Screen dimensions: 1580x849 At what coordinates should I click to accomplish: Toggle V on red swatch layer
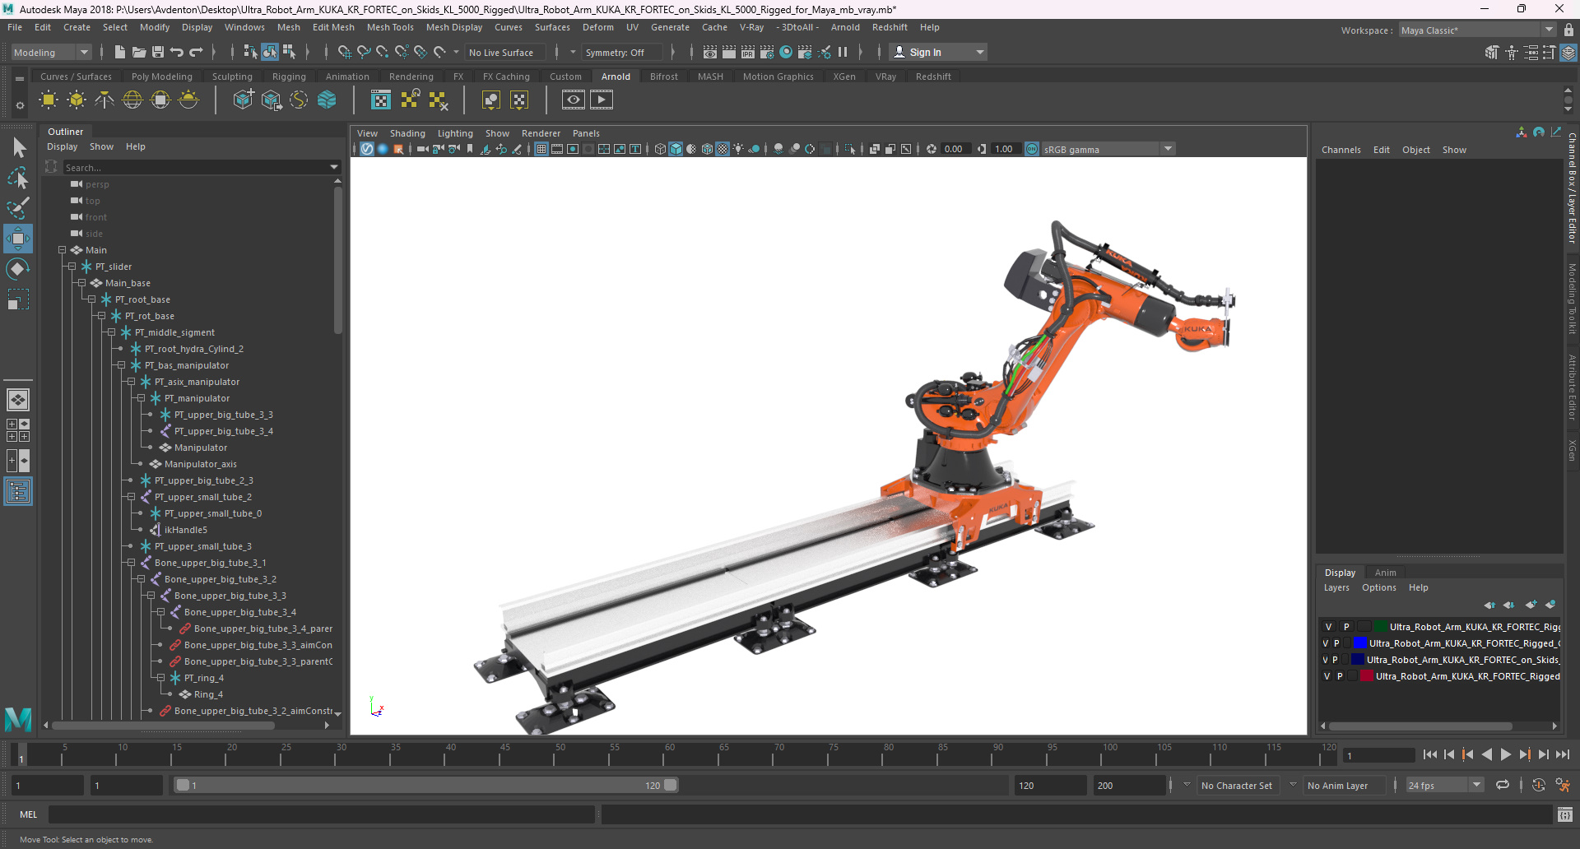(x=1327, y=676)
